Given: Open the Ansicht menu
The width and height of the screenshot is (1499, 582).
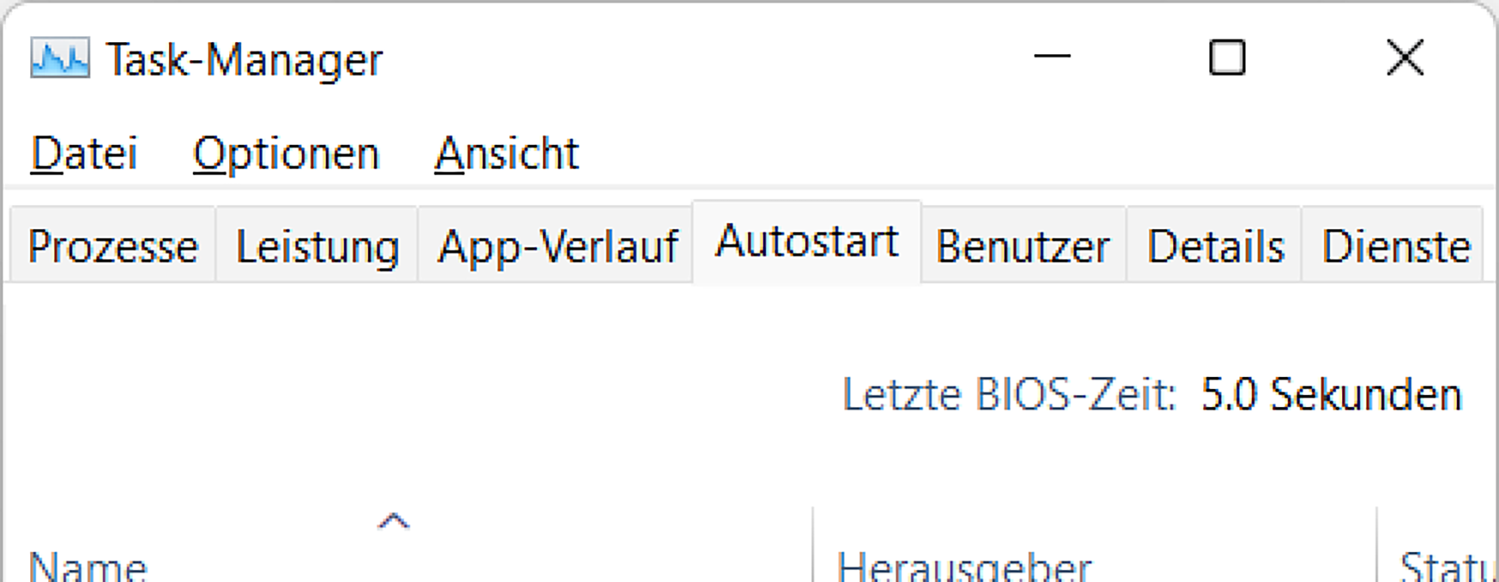Looking at the screenshot, I should tap(506, 154).
